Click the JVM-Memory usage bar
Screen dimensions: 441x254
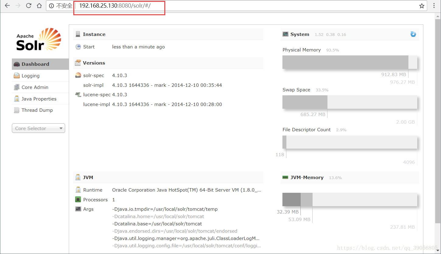click(x=350, y=199)
